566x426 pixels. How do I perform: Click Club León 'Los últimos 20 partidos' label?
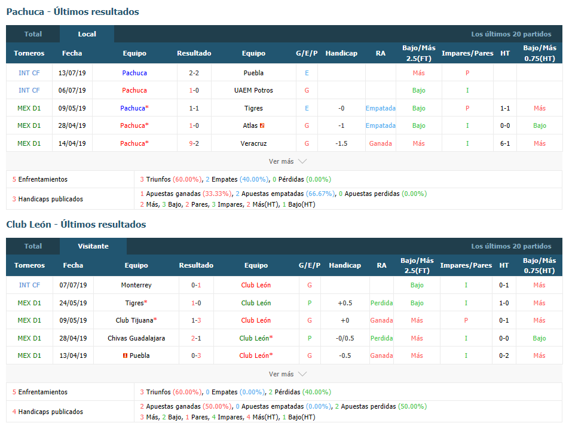tap(511, 246)
